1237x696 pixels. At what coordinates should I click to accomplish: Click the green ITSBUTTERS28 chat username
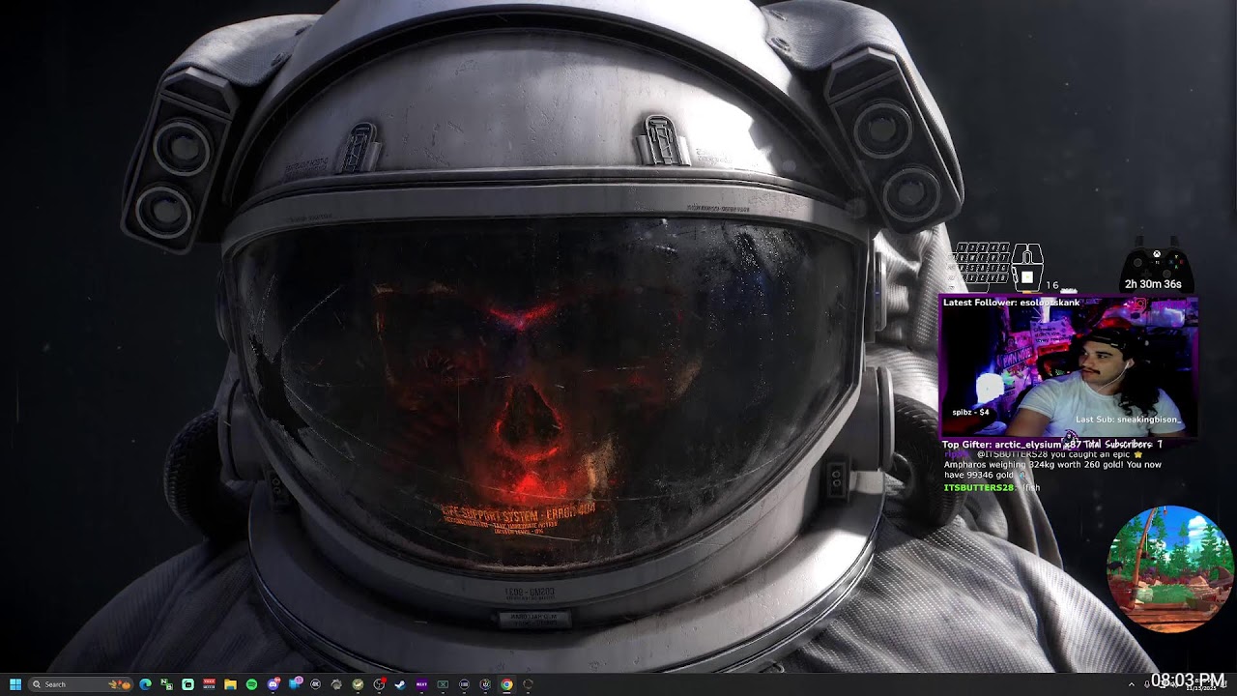(x=978, y=488)
